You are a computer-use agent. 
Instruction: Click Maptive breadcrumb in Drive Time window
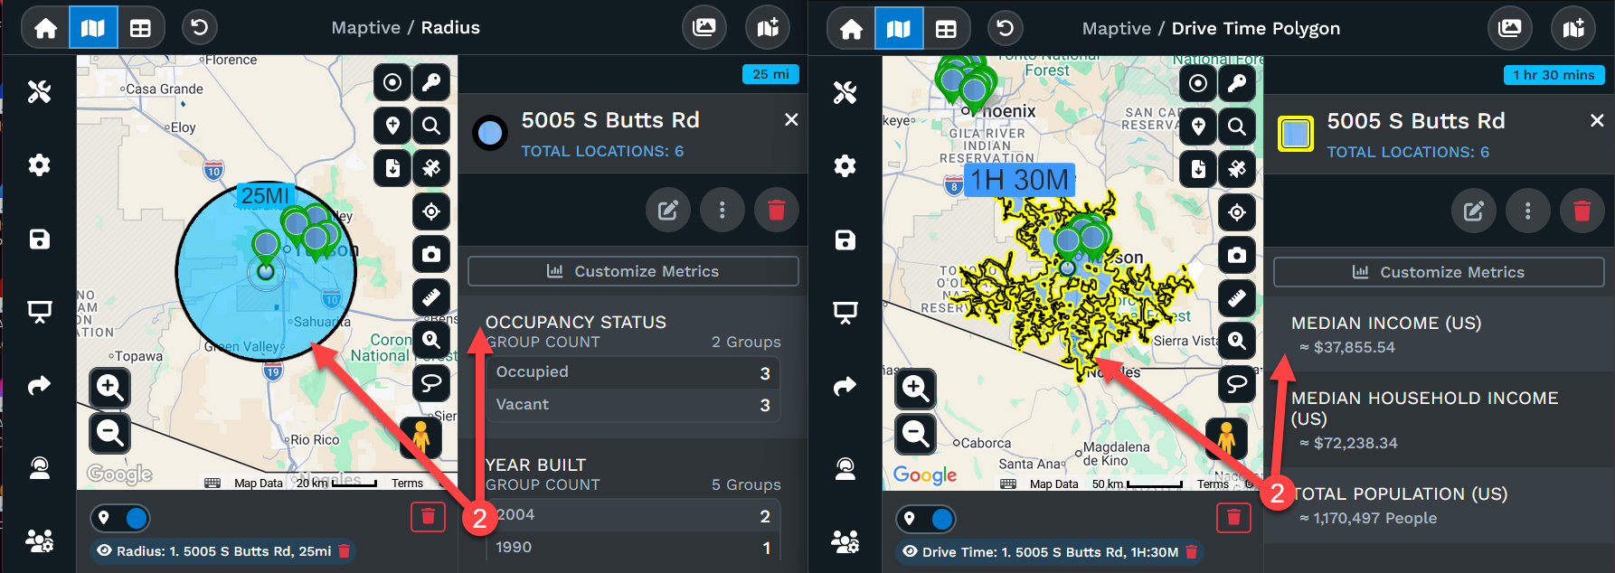[x=1117, y=28]
